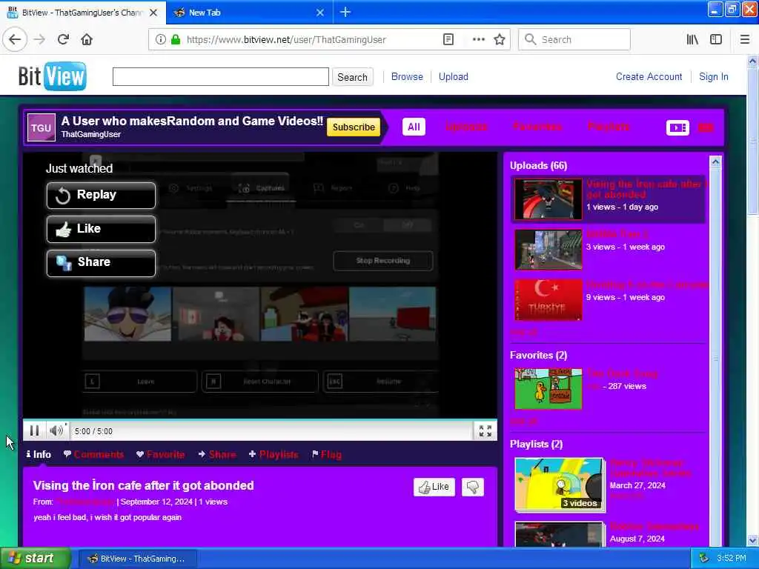This screenshot has width=759, height=569.
Task: Click Create Account link
Action: tap(649, 76)
